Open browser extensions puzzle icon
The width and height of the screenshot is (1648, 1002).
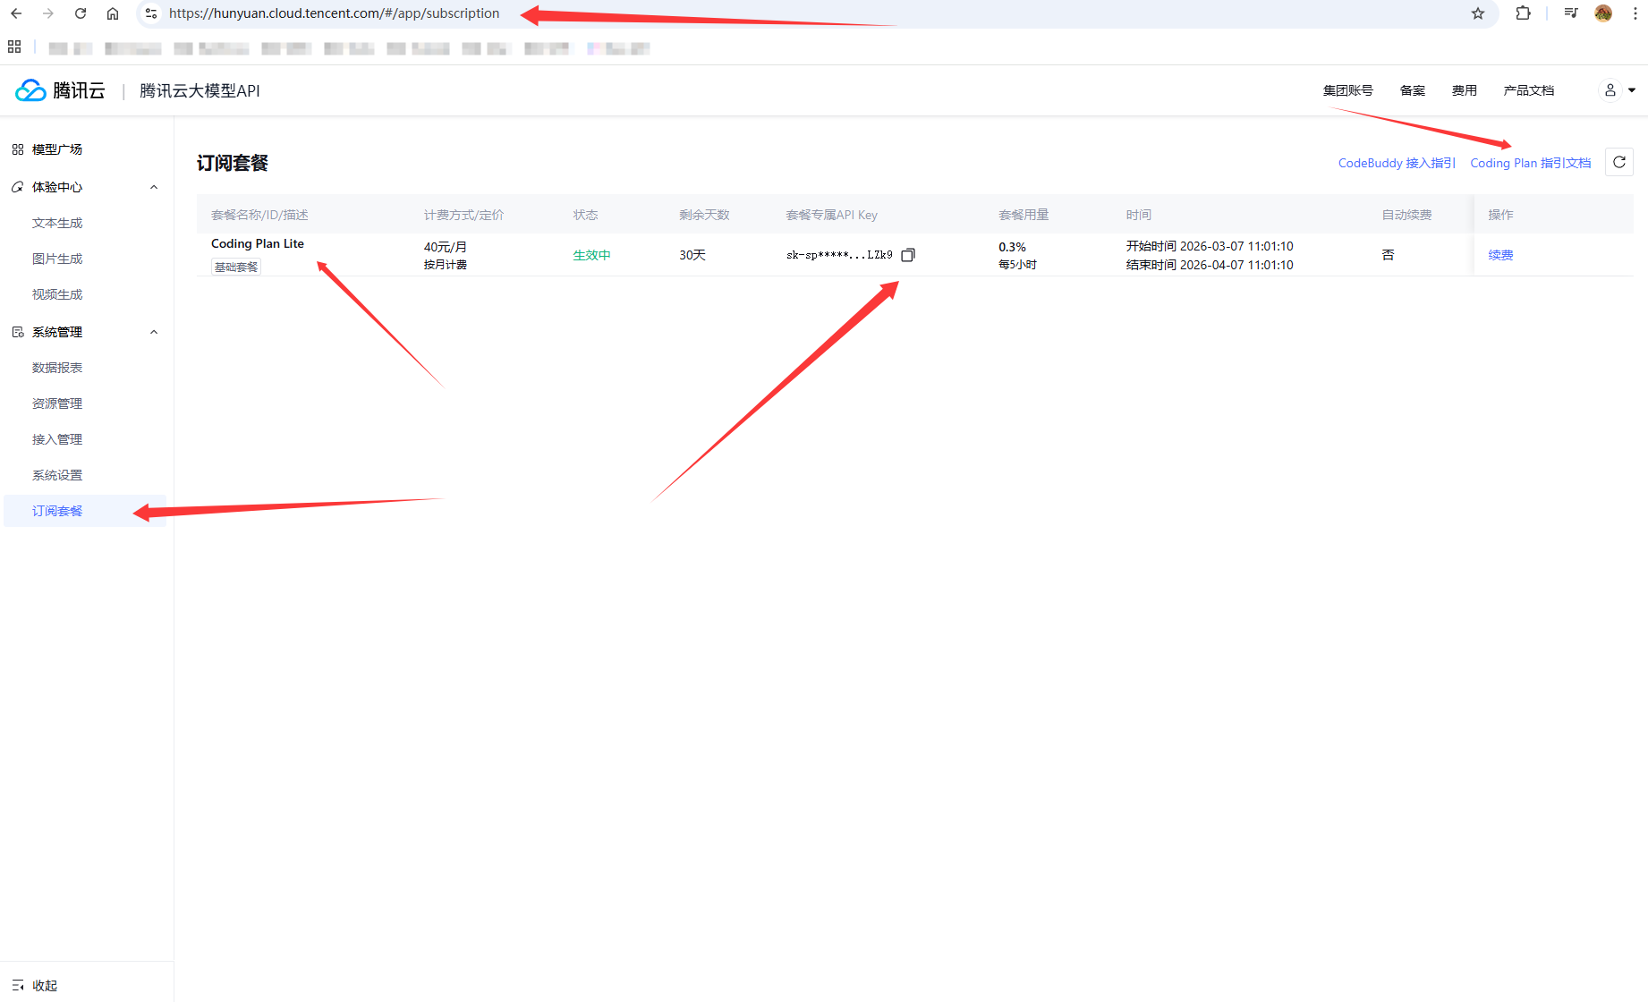pos(1523,13)
